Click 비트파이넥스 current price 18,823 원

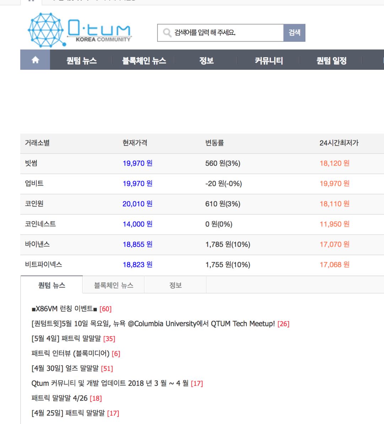coord(138,265)
